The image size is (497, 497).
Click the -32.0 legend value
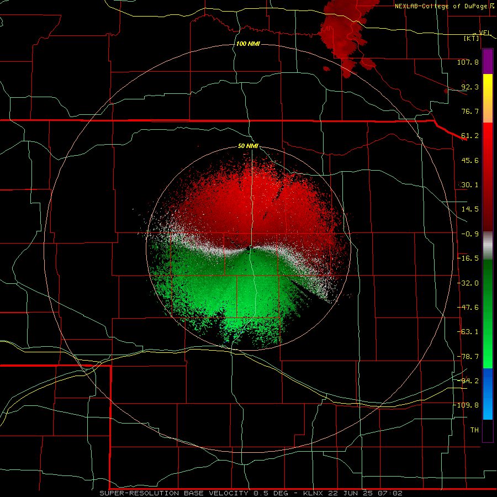(x=468, y=283)
